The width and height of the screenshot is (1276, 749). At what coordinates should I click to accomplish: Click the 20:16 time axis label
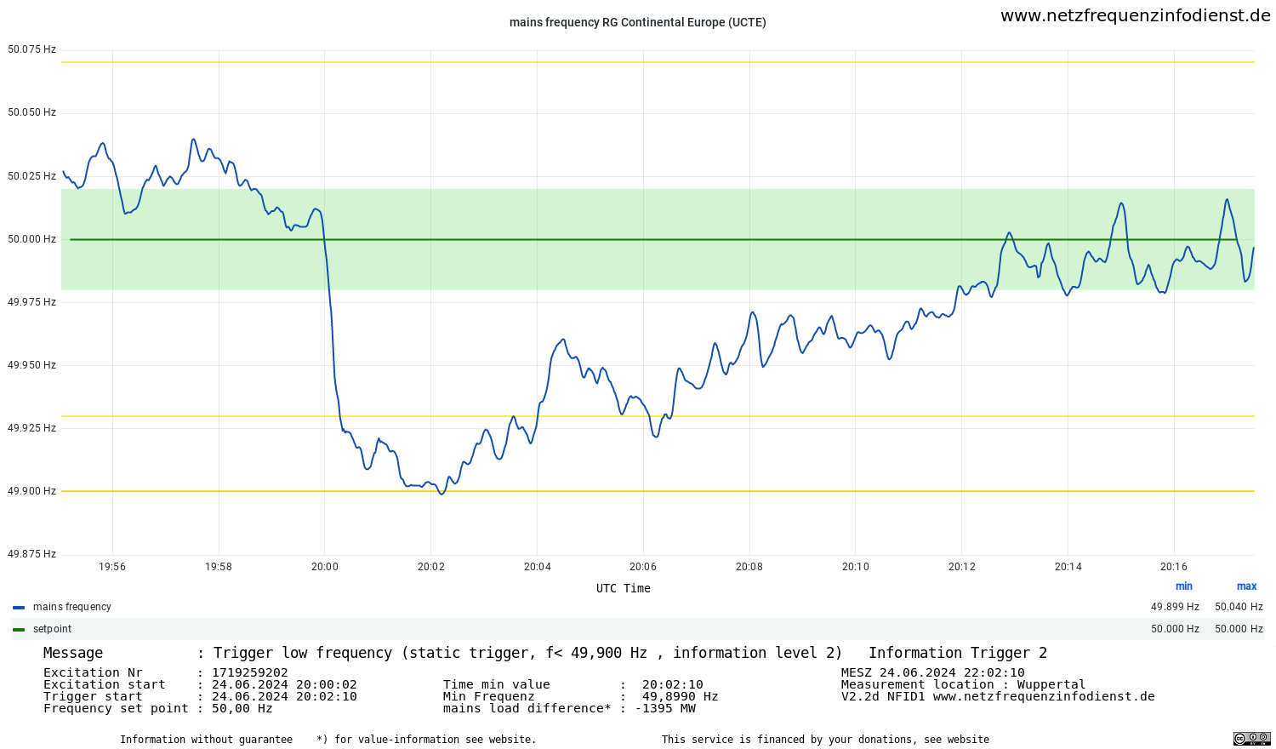pyautogui.click(x=1174, y=567)
